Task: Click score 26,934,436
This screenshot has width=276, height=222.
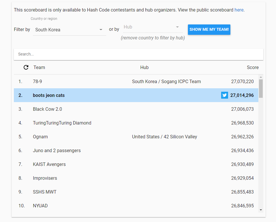Action: (243, 150)
